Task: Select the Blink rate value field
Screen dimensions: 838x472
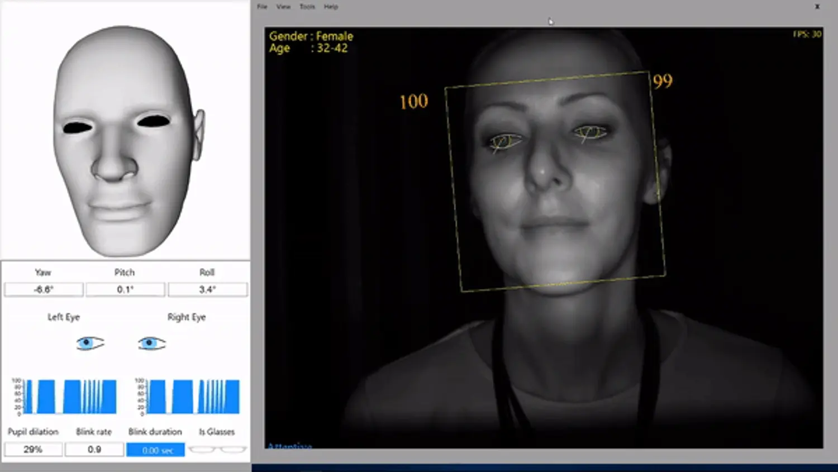Action: 94,449
